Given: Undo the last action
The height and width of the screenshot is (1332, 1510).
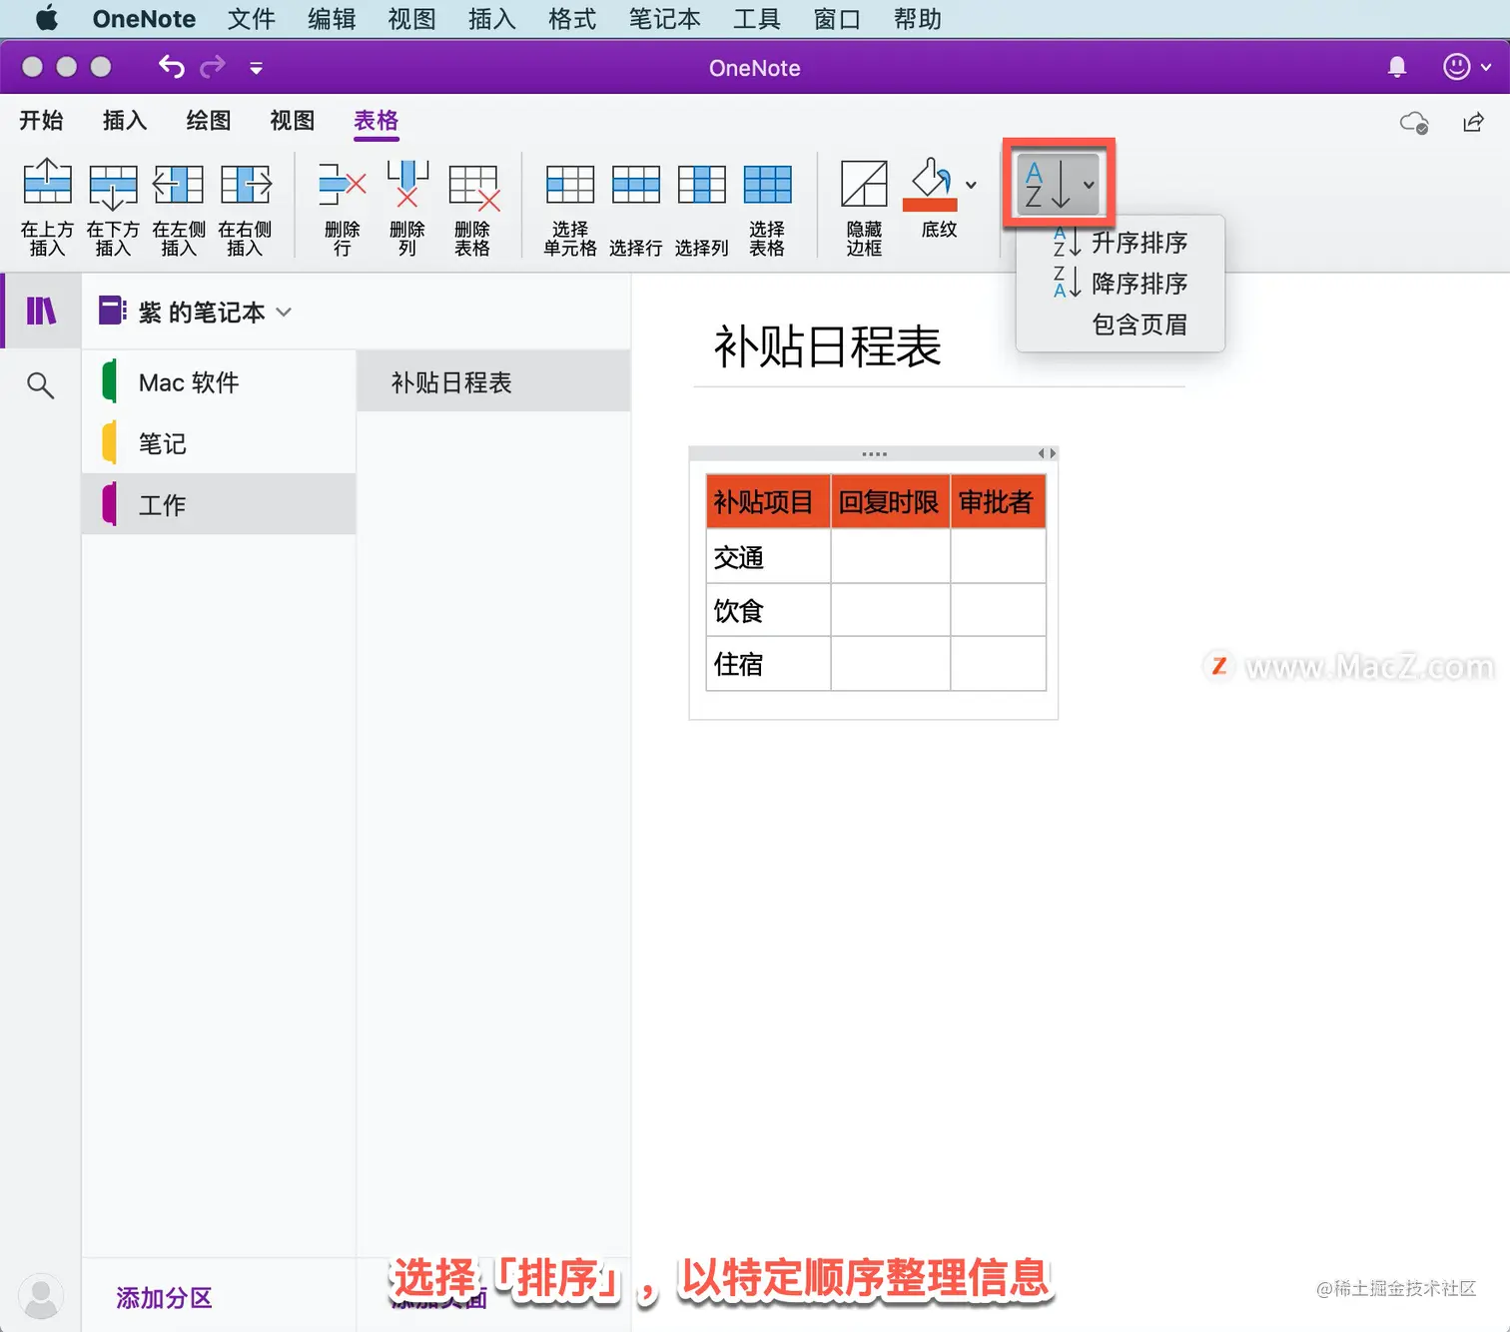Looking at the screenshot, I should point(172,67).
